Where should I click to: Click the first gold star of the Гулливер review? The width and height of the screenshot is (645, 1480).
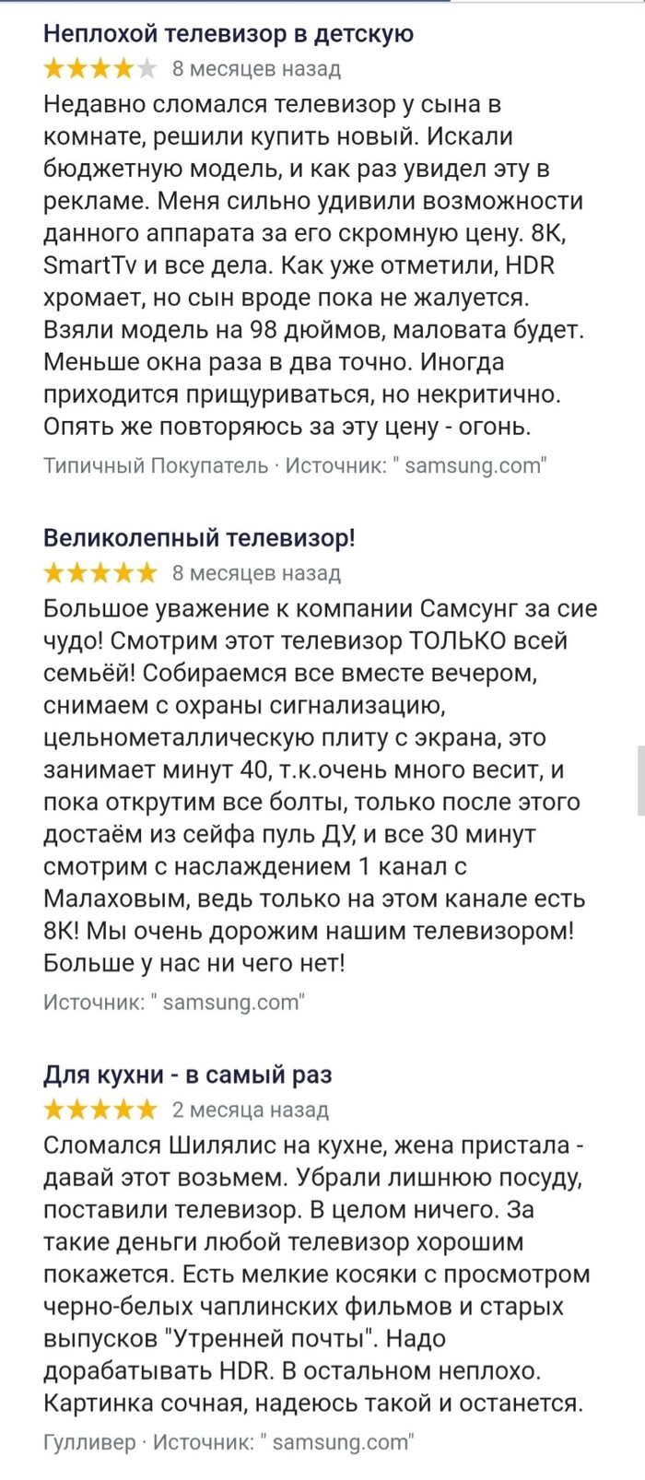coord(54,1110)
